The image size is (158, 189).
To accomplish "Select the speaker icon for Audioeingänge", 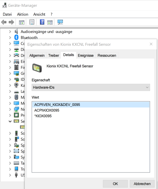I will point(16,31).
